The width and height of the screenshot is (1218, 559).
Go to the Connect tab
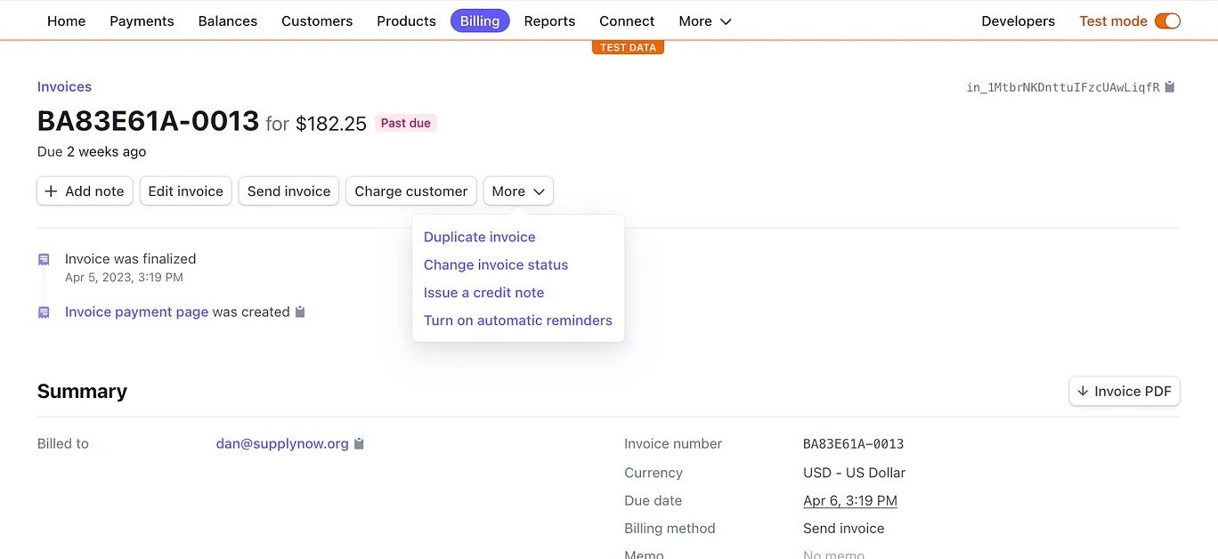(x=627, y=21)
